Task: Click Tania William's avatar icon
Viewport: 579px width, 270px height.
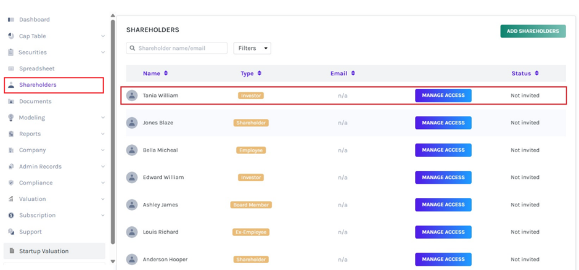Action: pos(132,96)
